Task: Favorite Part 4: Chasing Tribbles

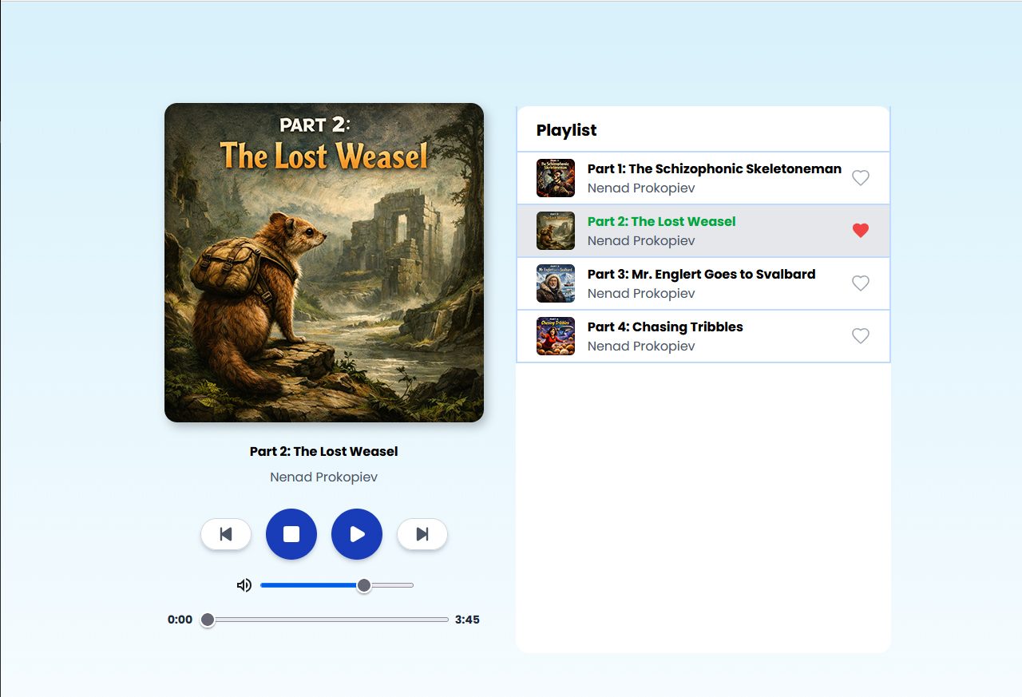Action: [861, 336]
